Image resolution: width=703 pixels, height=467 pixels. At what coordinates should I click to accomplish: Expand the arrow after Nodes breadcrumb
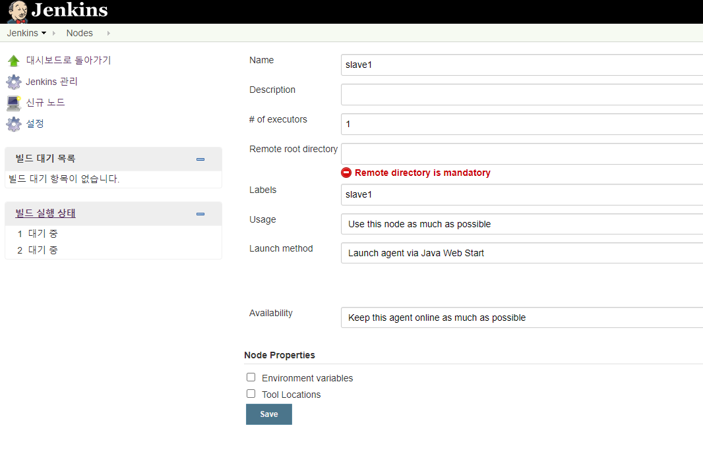point(109,33)
